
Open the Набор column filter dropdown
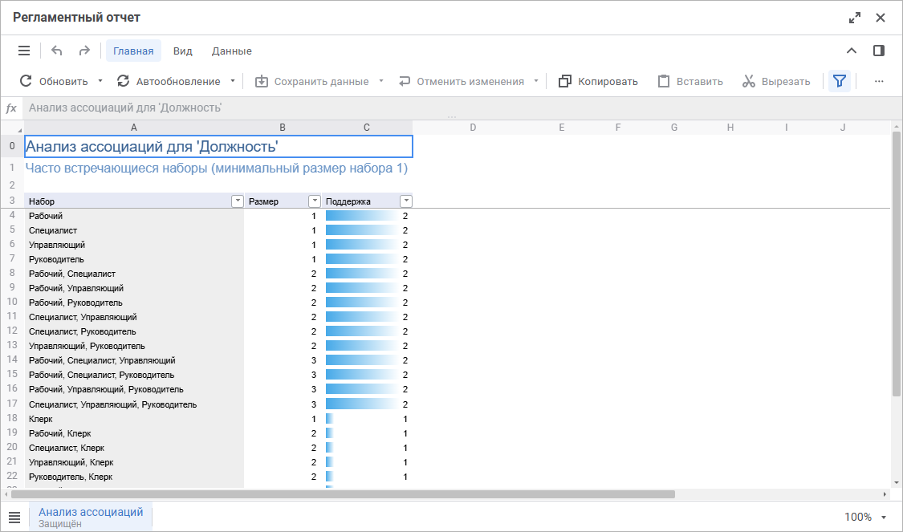click(x=238, y=201)
